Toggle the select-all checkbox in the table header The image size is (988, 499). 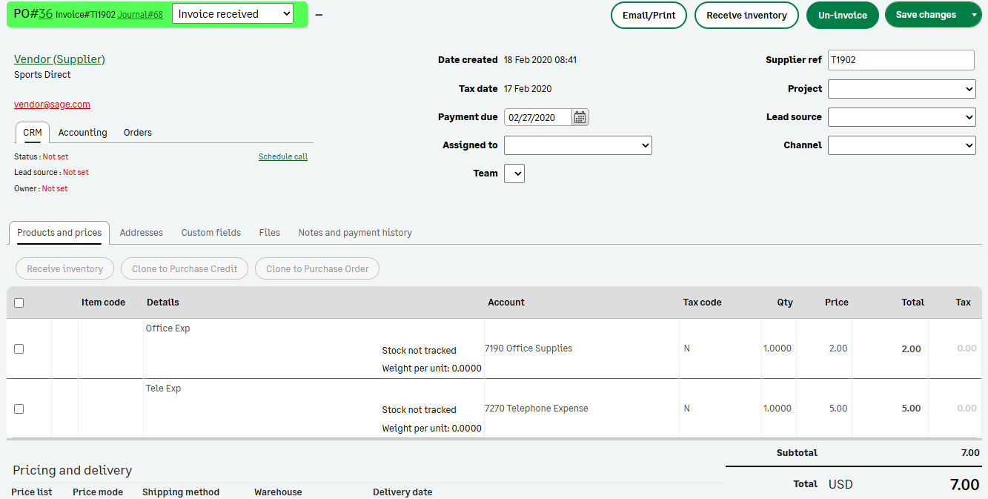click(x=19, y=303)
